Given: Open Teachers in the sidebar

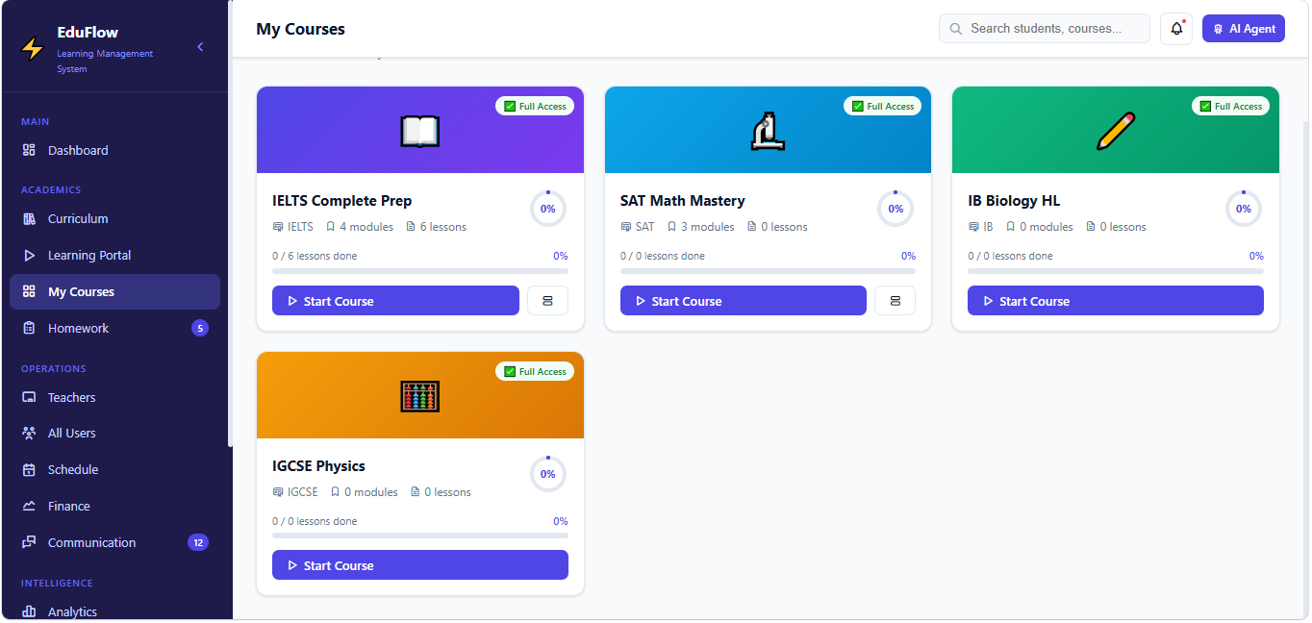Looking at the screenshot, I should point(114,397).
